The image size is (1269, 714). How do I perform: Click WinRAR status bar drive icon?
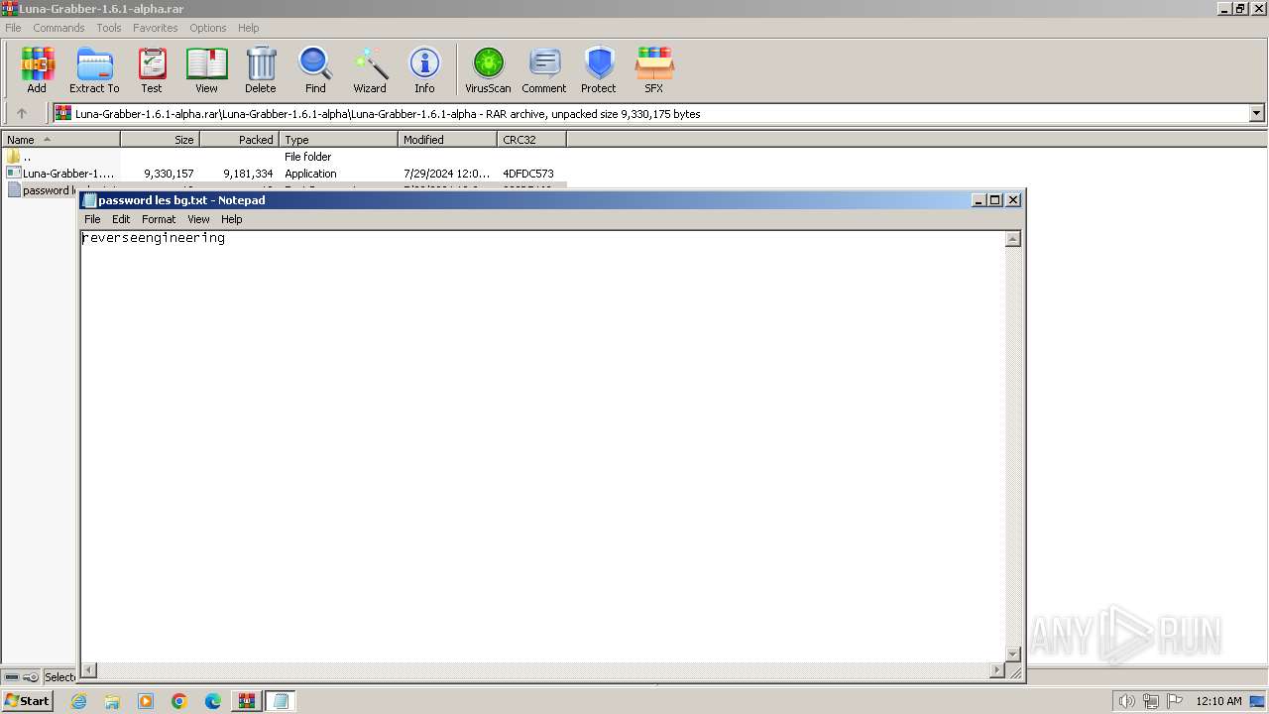pos(12,677)
